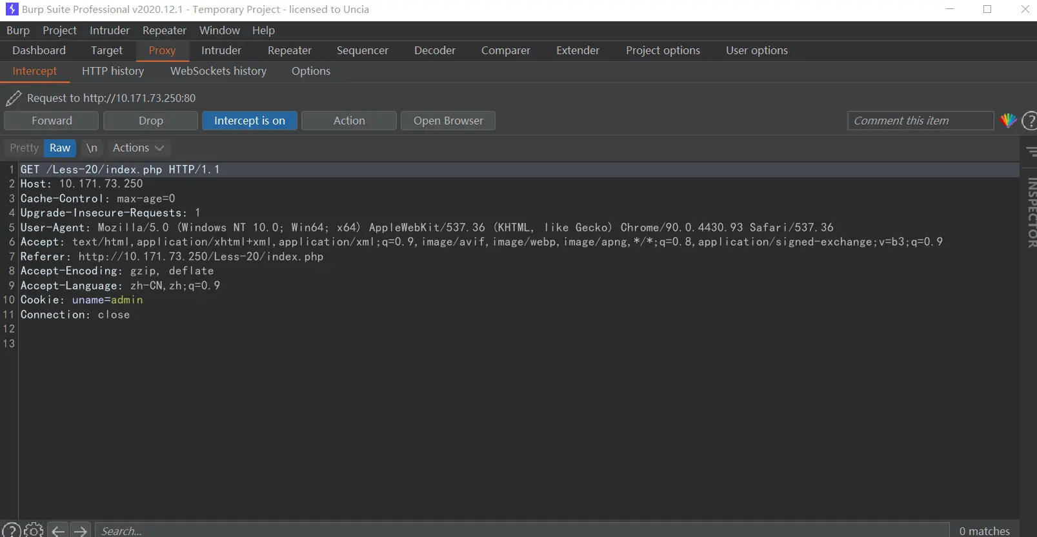
Task: Click the Inspector panel layout lines icon
Action: [x=1031, y=151]
